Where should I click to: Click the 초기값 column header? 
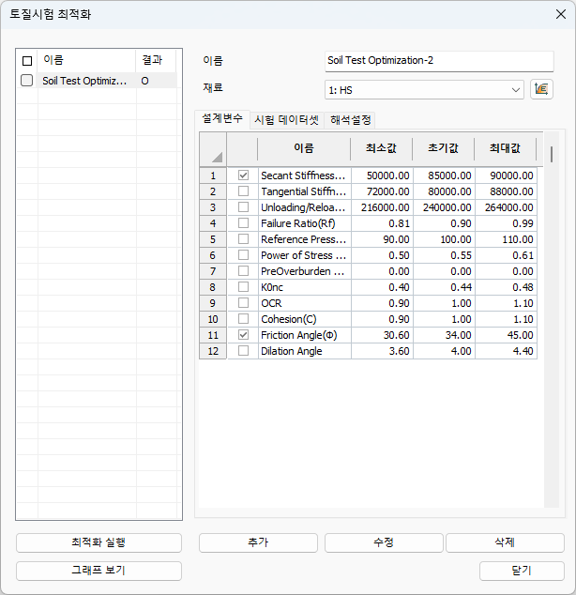pos(444,148)
